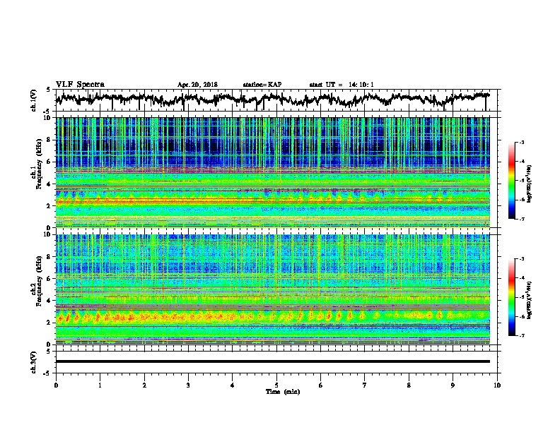Screen dimensions: 560x432
Task: Click the ch.3(V) axis label
Action: click(34, 362)
